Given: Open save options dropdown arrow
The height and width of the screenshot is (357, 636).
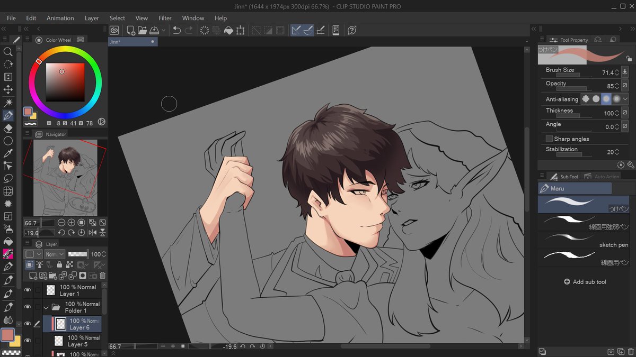Looking at the screenshot, I should pyautogui.click(x=163, y=30).
